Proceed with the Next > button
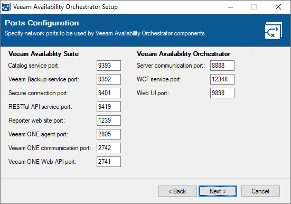Screen dimensions: 291x204 (x=218, y=191)
